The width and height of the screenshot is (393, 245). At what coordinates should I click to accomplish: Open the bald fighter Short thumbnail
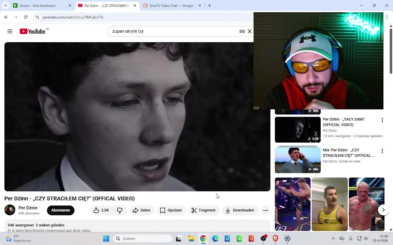[x=366, y=204]
